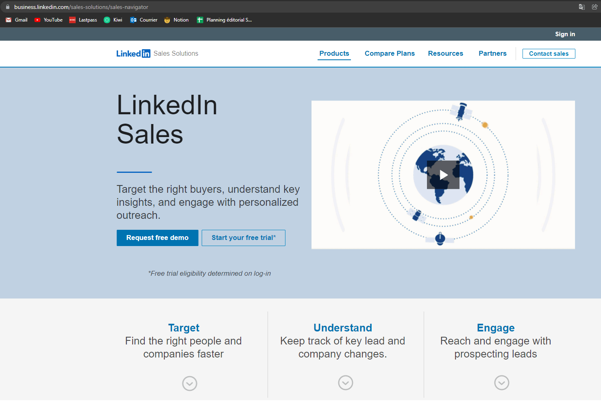Open the Resources menu

(445, 53)
